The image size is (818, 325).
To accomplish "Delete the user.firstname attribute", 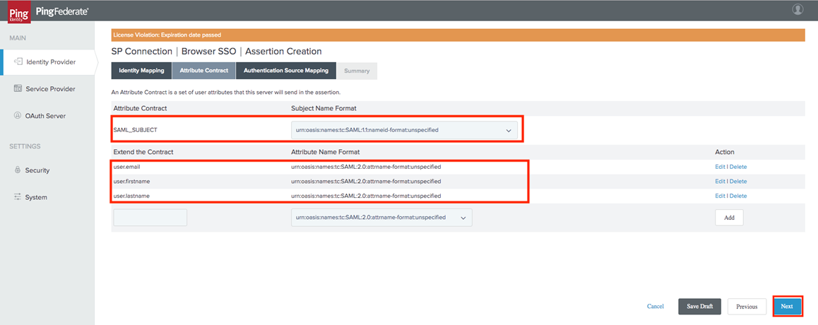I will (x=738, y=182).
